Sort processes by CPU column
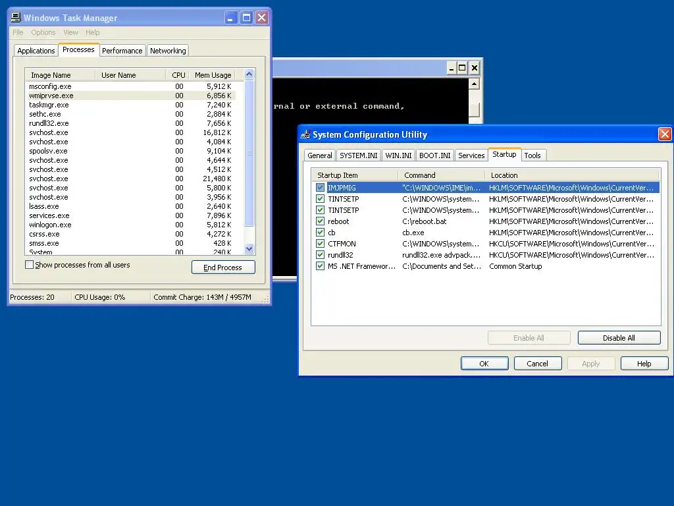The width and height of the screenshot is (674, 506). [176, 75]
